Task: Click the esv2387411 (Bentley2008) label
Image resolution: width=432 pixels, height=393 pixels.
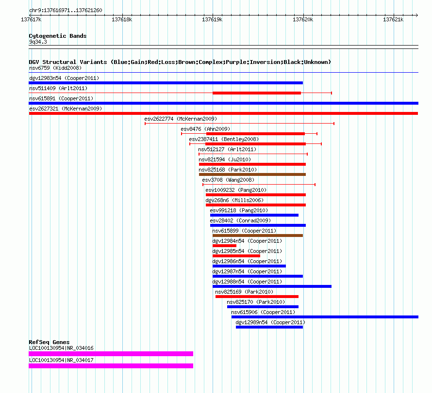Action: 224,139
